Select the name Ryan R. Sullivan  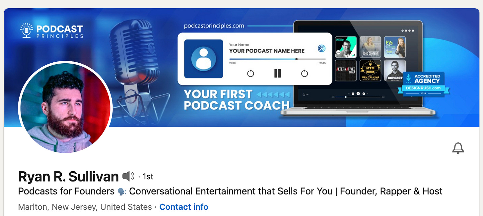click(68, 177)
